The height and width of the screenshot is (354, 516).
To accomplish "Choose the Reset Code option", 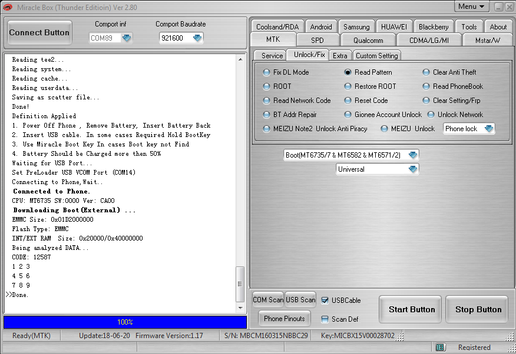I will tap(348, 101).
